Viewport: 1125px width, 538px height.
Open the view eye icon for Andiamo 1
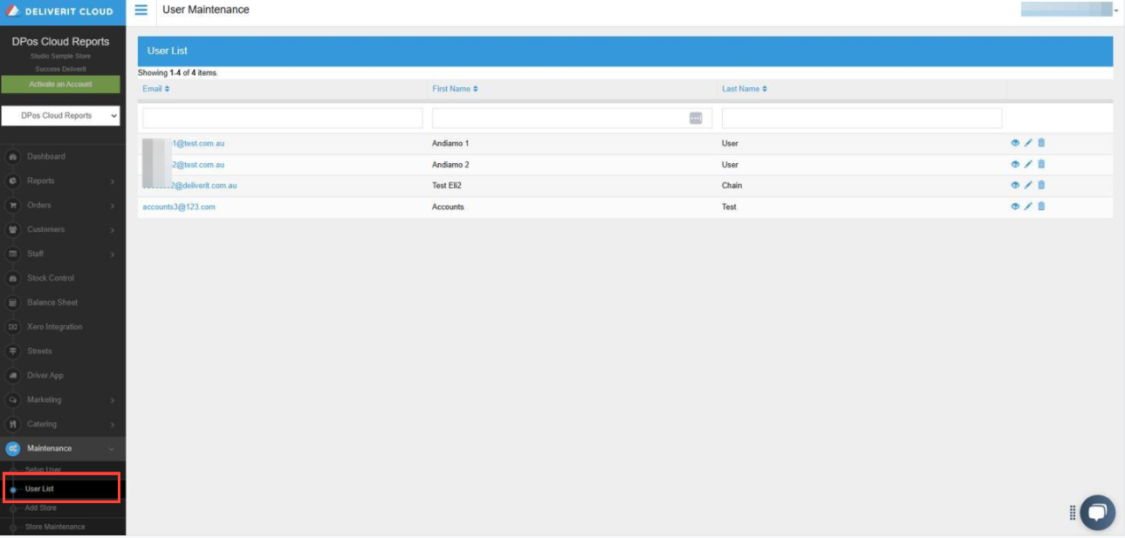coord(1013,143)
